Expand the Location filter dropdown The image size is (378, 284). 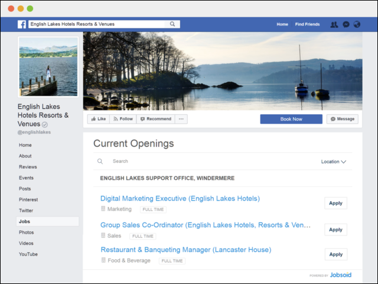click(x=333, y=162)
